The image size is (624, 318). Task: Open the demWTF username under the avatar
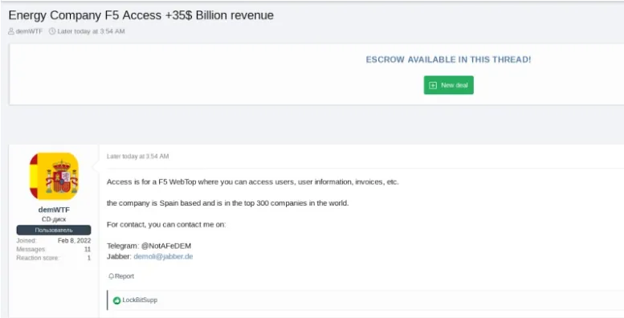(x=54, y=210)
